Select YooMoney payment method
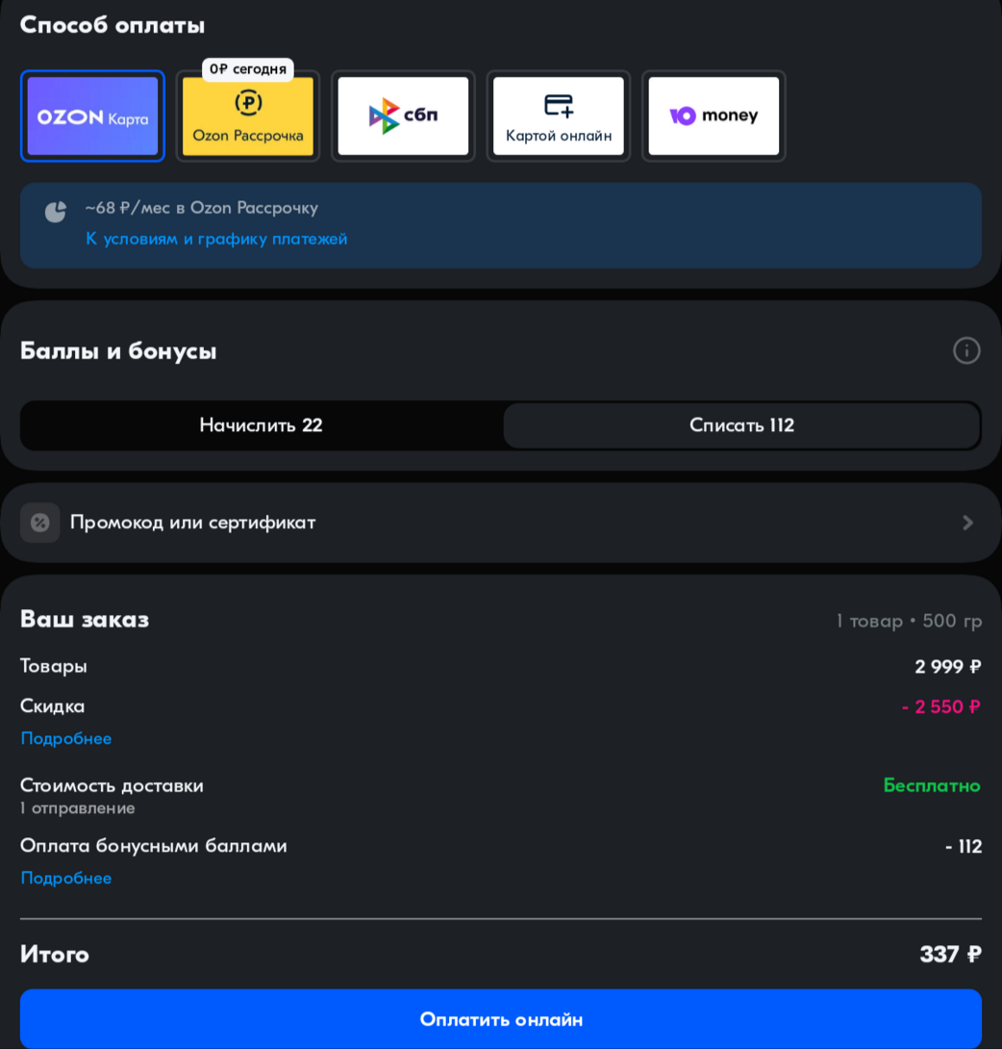This screenshot has height=1049, width=1002. (714, 116)
